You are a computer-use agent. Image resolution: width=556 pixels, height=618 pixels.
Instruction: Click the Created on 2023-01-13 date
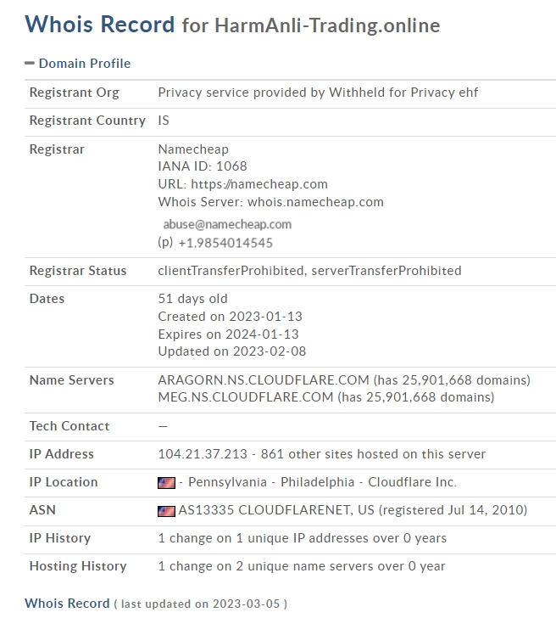tap(231, 317)
